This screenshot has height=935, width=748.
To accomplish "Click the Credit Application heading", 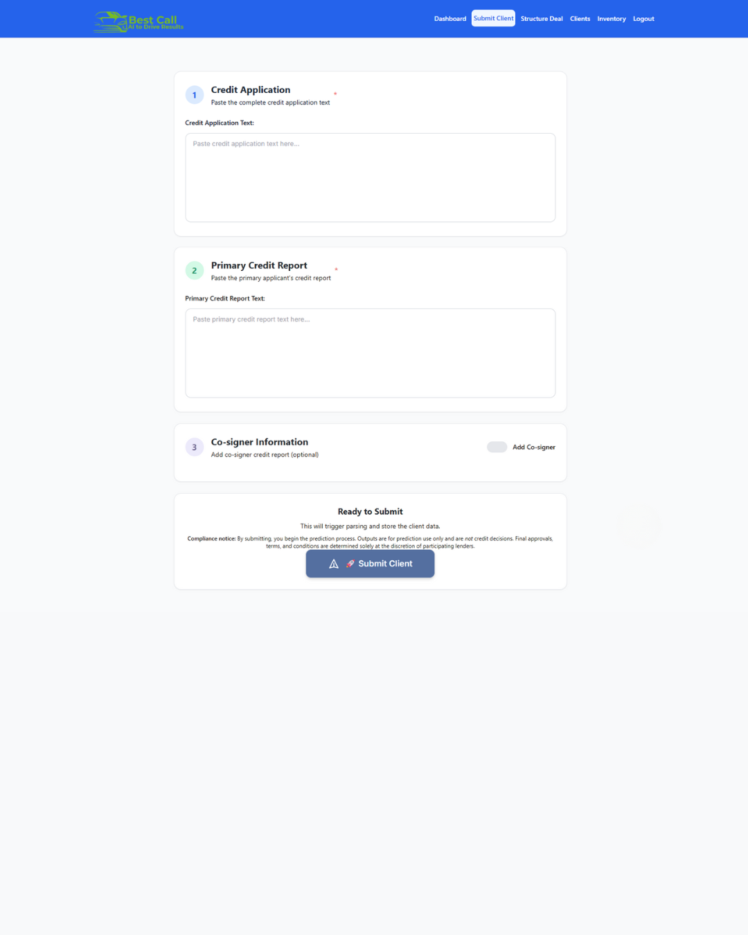I will pos(250,89).
